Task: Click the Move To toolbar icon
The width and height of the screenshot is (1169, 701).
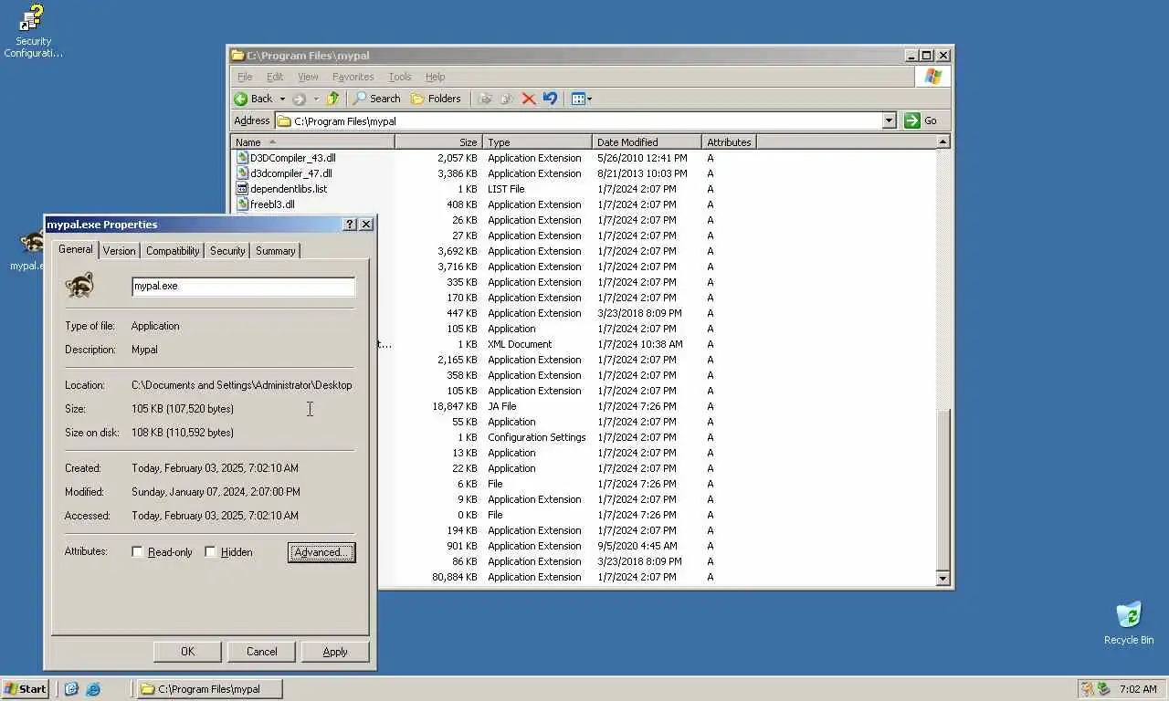Action: tap(485, 99)
